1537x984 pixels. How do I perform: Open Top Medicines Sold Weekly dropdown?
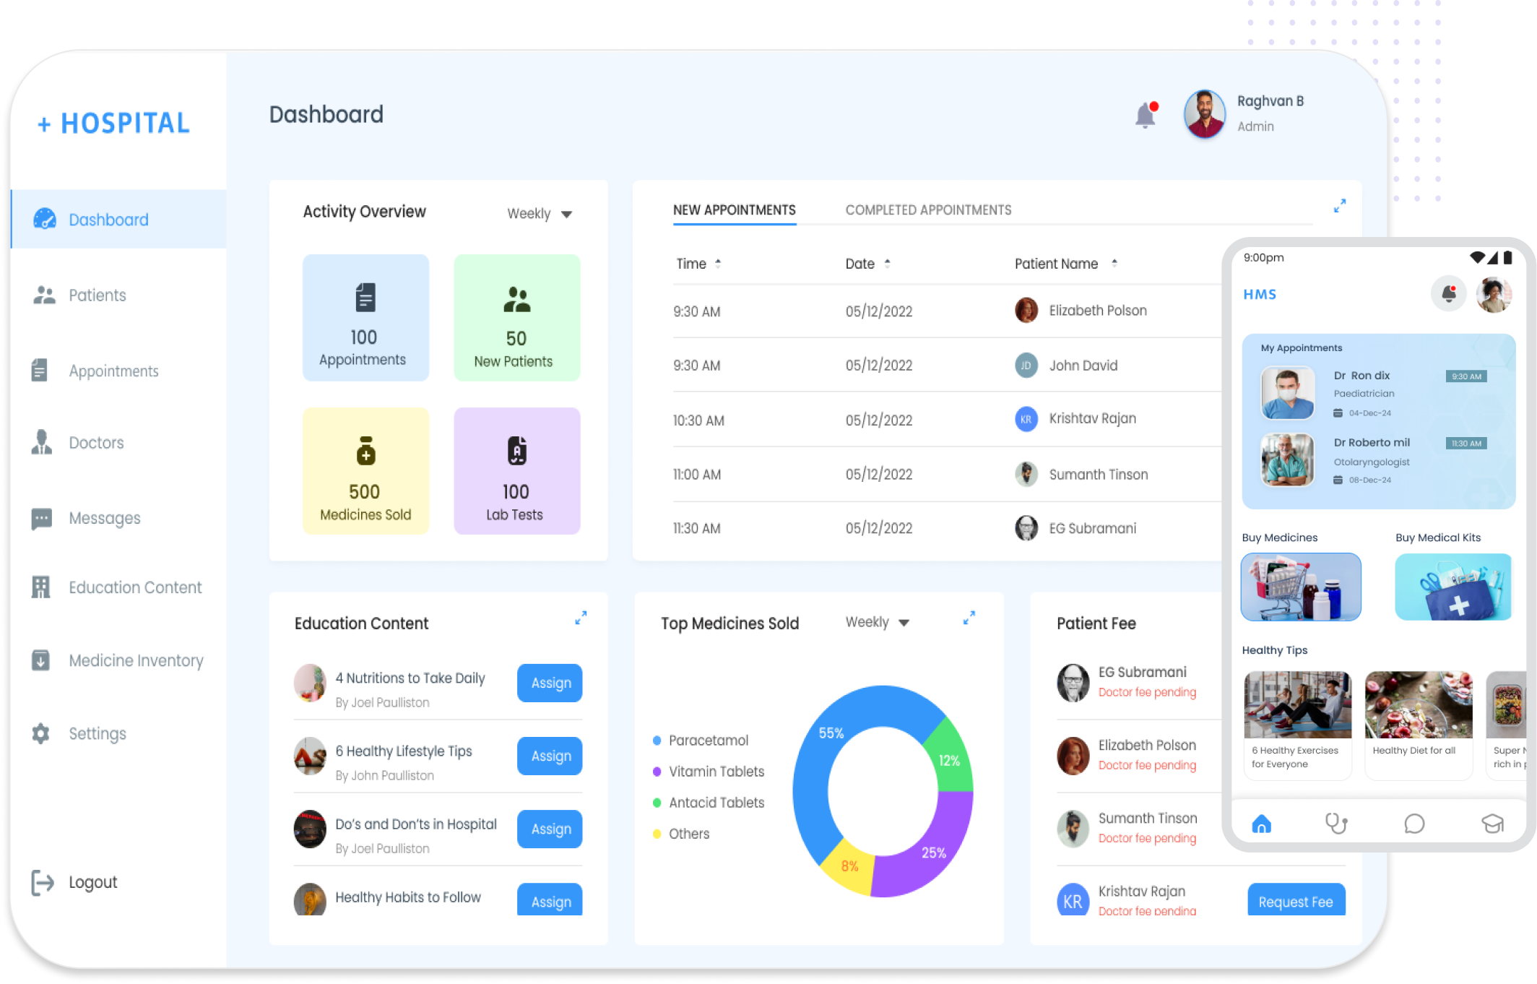point(878,622)
